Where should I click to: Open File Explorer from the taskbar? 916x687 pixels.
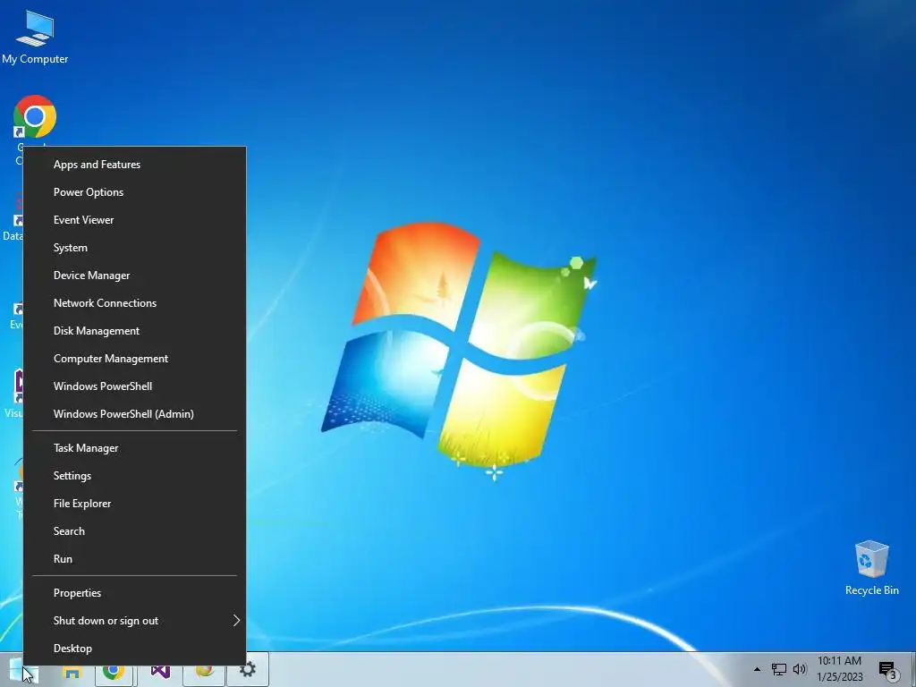[72, 672]
